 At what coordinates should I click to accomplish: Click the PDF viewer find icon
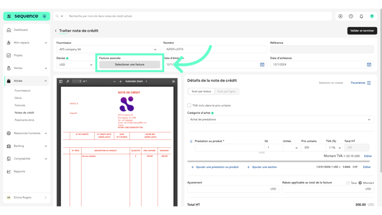pos(68,82)
